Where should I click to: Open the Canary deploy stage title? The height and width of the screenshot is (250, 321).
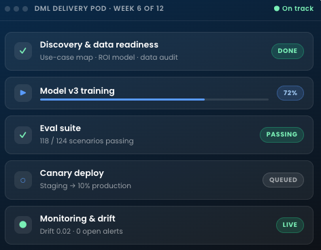pyautogui.click(x=72, y=173)
